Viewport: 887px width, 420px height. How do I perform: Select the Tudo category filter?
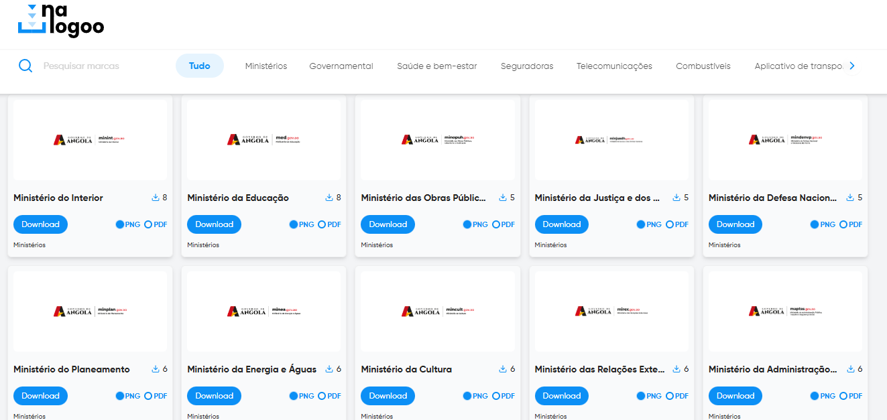[199, 66]
